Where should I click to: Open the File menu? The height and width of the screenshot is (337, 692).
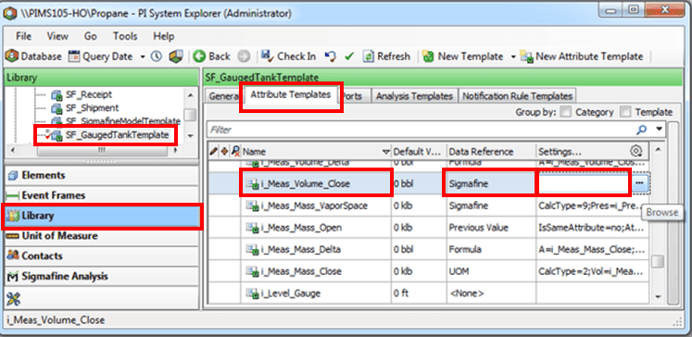(23, 36)
